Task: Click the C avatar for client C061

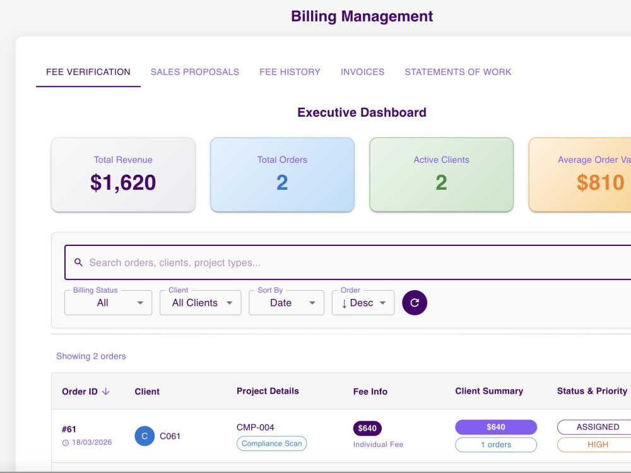Action: pyautogui.click(x=144, y=436)
